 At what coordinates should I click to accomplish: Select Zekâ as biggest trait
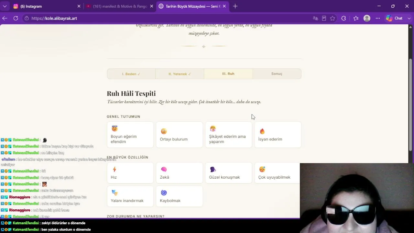[179, 173]
